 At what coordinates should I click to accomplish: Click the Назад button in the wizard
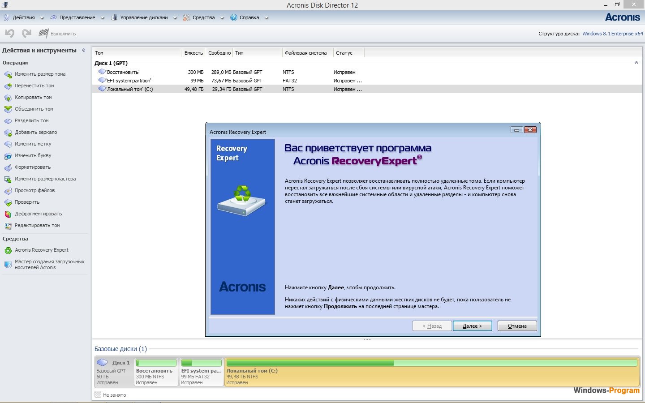pyautogui.click(x=432, y=326)
